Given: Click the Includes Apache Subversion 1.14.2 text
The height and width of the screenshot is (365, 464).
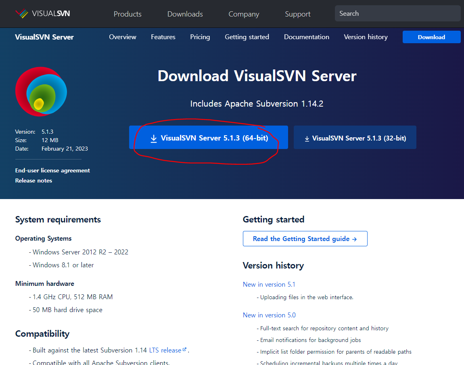Looking at the screenshot, I should point(257,104).
